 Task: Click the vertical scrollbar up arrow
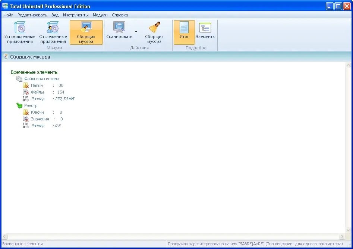click(348, 65)
